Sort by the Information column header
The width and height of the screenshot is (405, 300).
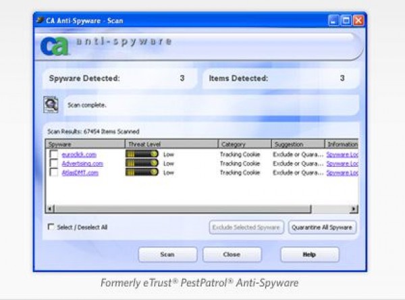[x=342, y=144]
